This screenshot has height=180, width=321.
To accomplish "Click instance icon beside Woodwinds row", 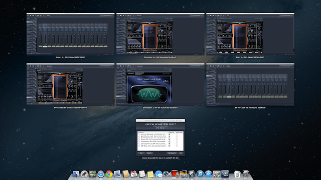I will (139, 137).
